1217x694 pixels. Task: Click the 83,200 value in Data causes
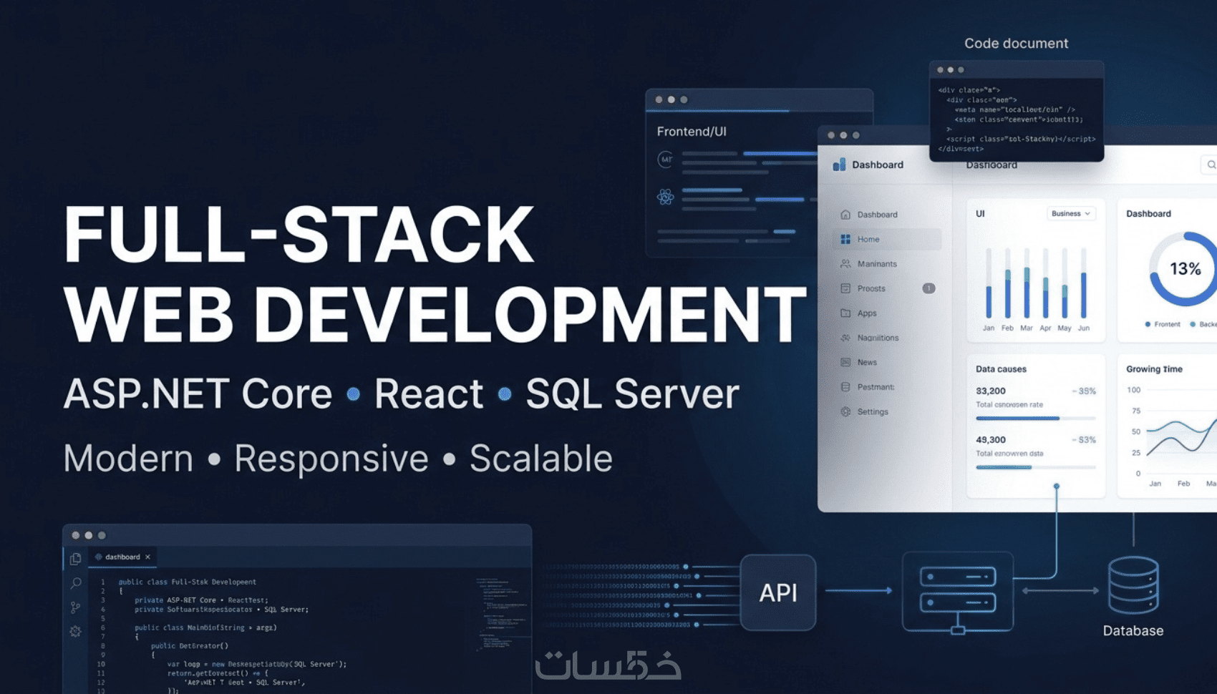click(991, 391)
